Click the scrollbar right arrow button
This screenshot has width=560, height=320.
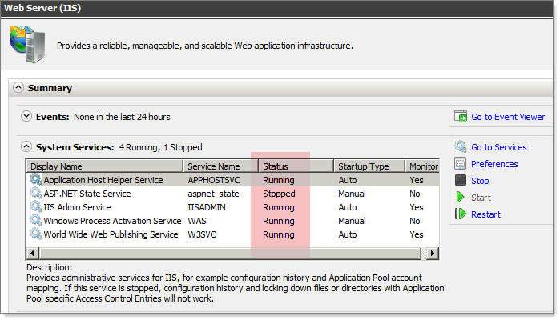[x=433, y=254]
